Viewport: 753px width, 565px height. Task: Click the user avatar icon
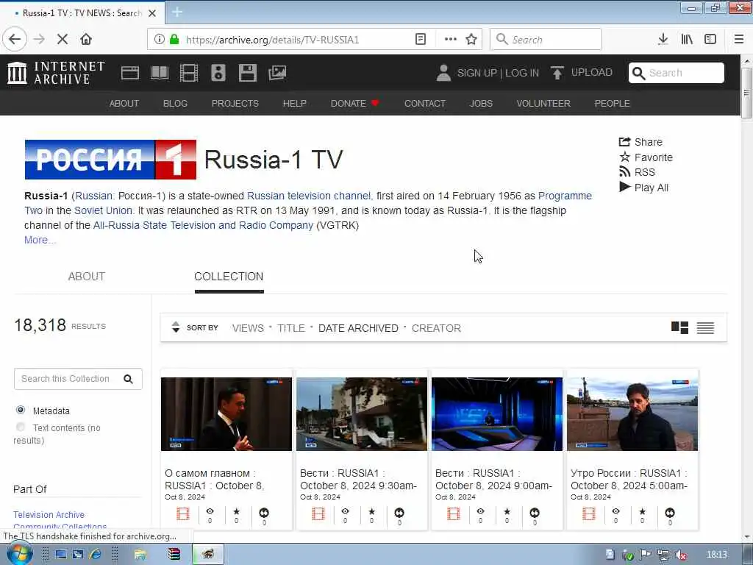pyautogui.click(x=443, y=73)
